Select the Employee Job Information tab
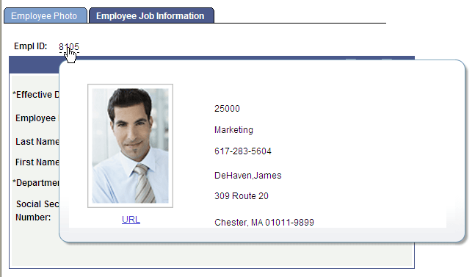Image resolution: width=475 pixels, height=277 pixels. [151, 15]
